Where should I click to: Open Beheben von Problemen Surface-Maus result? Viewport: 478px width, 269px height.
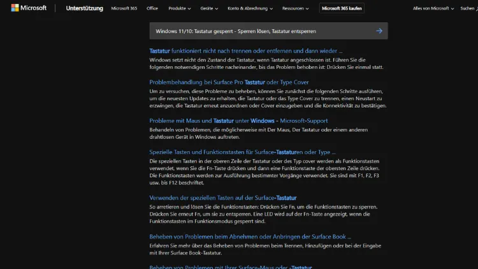pos(231,267)
